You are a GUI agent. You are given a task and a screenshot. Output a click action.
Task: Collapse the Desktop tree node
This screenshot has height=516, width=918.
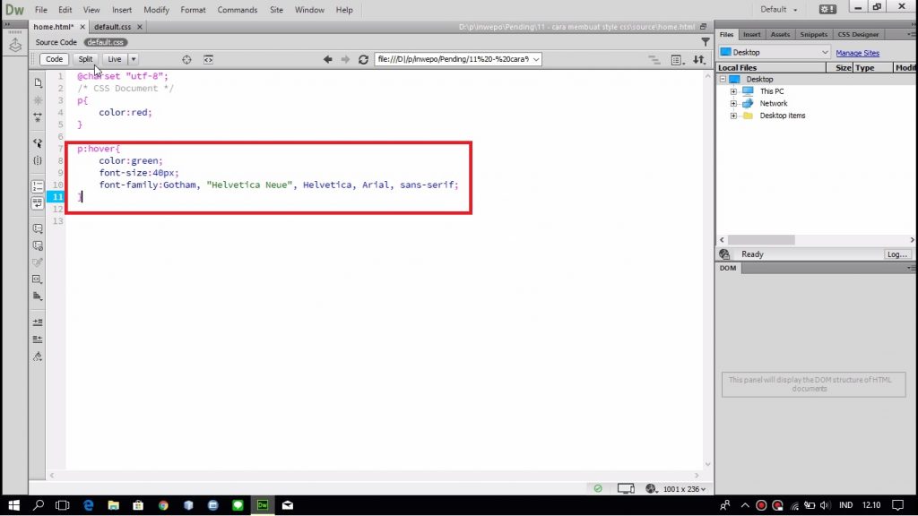pyautogui.click(x=723, y=79)
